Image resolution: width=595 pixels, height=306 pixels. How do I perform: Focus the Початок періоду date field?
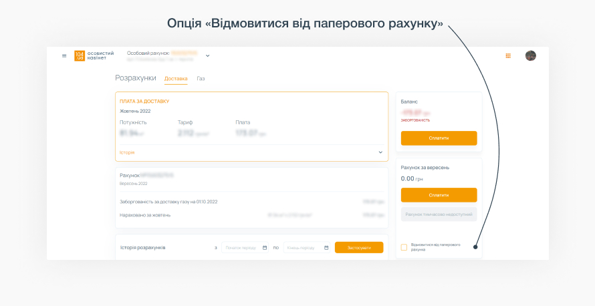[x=241, y=248]
